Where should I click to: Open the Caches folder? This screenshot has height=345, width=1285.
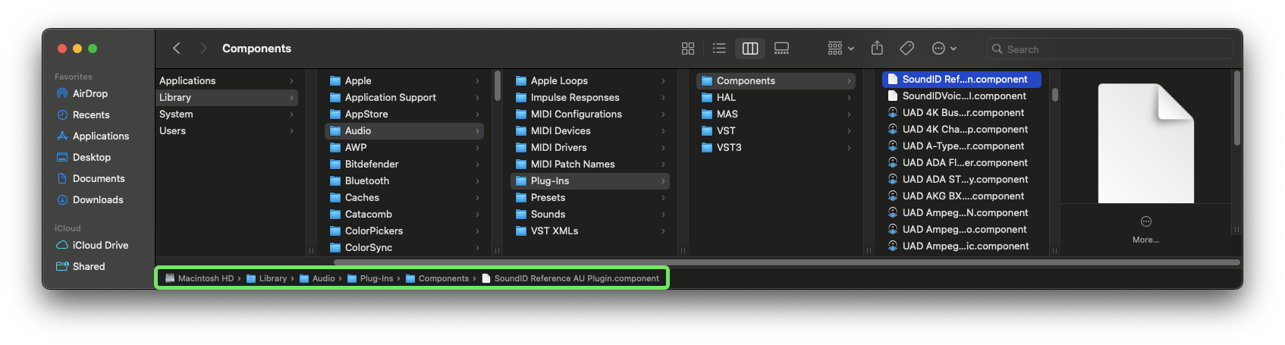click(404, 197)
